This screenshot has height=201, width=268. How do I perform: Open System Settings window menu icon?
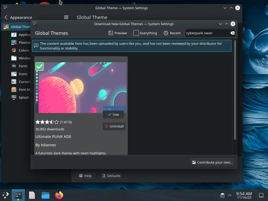(5, 8)
